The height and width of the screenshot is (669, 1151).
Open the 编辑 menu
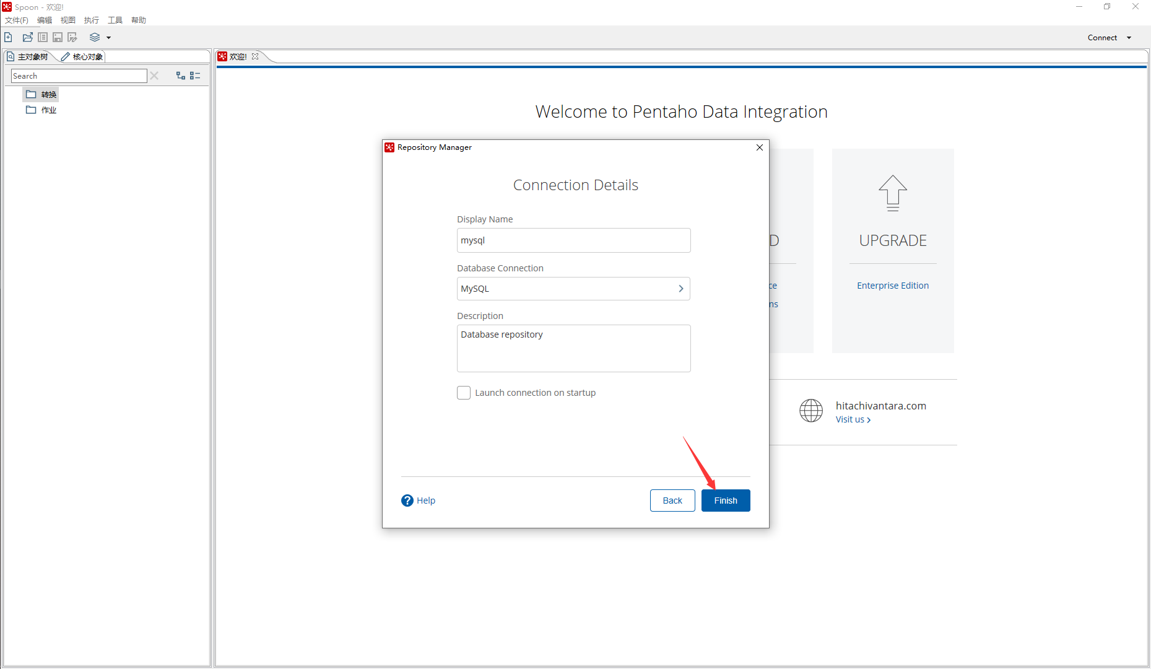[x=45, y=20]
